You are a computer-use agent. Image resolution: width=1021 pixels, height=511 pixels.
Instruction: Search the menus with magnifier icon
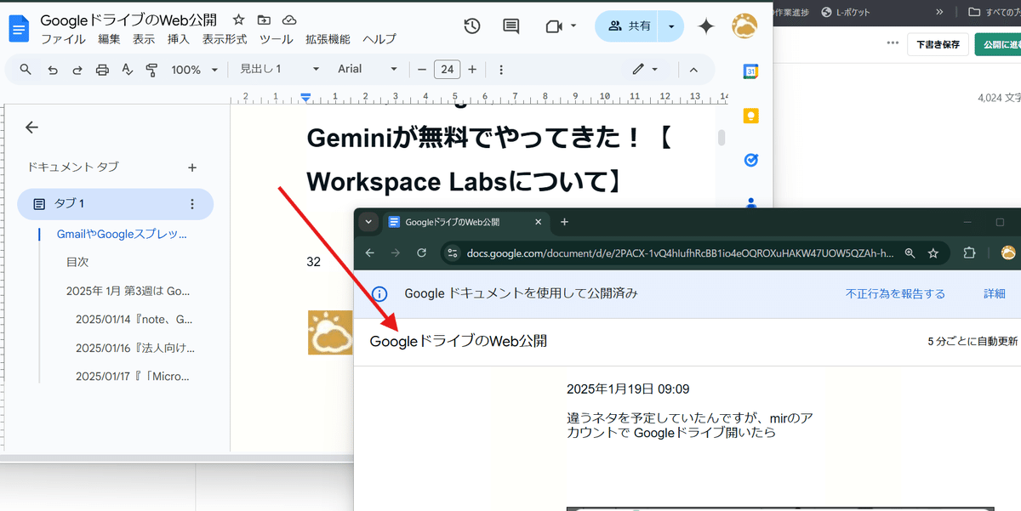pos(26,70)
